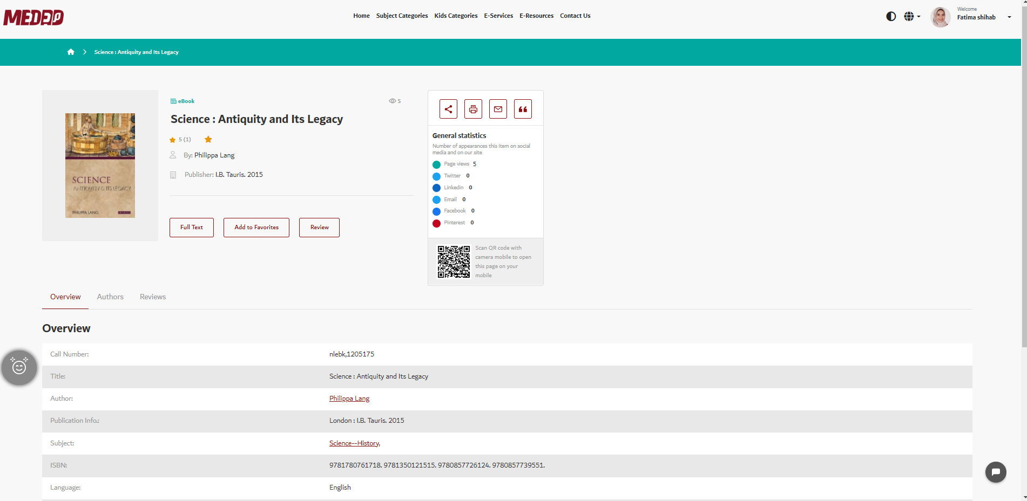
Task: Open the share options icon
Action: [448, 108]
